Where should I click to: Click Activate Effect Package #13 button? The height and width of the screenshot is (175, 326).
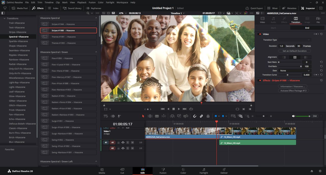tap(293, 91)
